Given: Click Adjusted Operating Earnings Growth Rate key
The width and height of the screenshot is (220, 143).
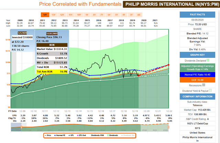Looking at the screenshot, I should tap(197, 68).
